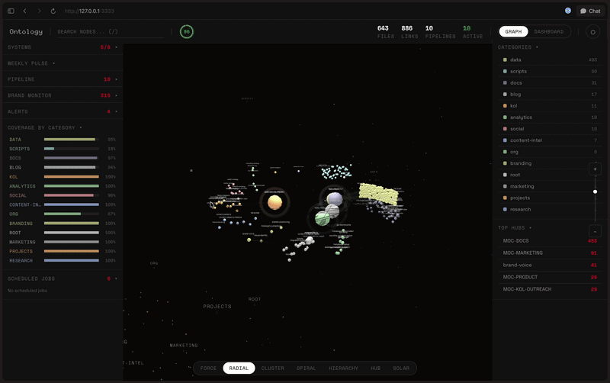Viewport: 610px width, 383px height.
Task: Click the sidebar toggle icon in browser bar
Action: [x=11, y=11]
